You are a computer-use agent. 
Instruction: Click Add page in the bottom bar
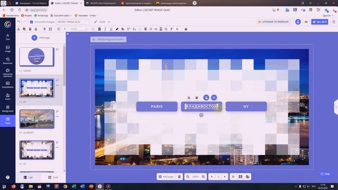[166, 177]
